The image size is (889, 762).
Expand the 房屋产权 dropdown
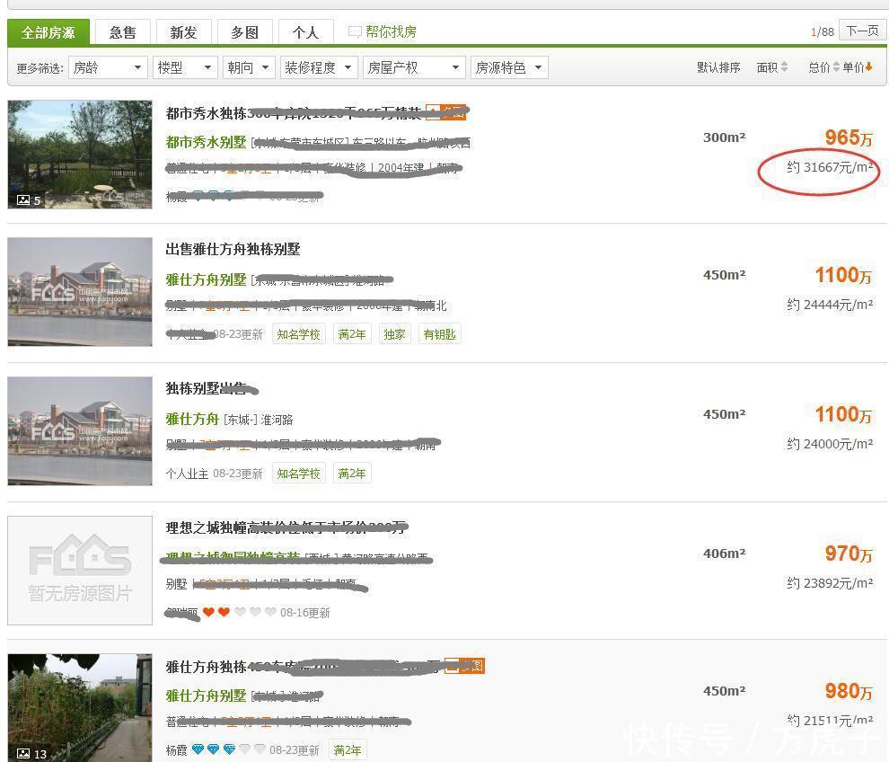point(414,67)
